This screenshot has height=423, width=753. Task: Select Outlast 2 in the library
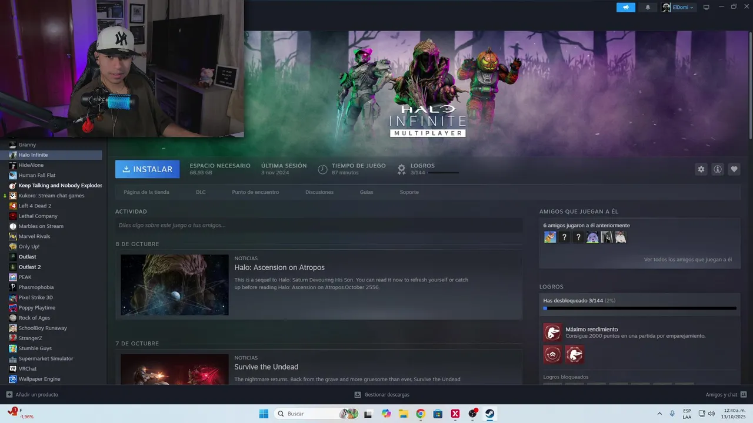click(29, 267)
